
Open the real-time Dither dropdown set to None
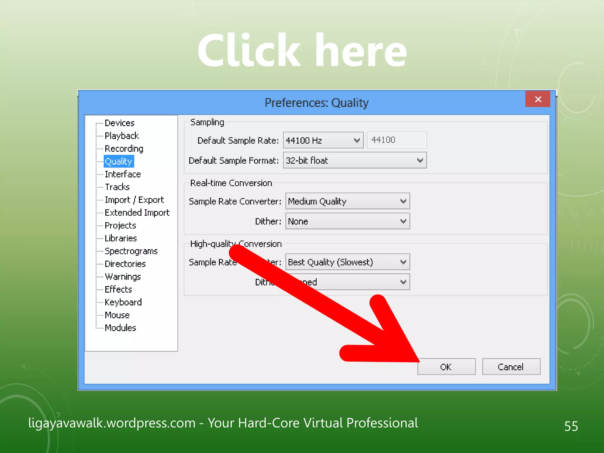347,221
